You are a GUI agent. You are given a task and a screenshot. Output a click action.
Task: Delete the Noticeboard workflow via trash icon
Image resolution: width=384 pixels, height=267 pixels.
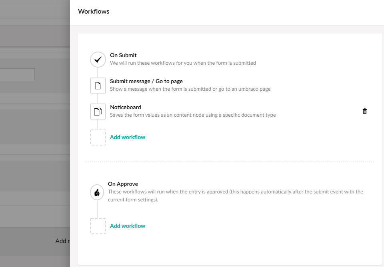point(364,111)
